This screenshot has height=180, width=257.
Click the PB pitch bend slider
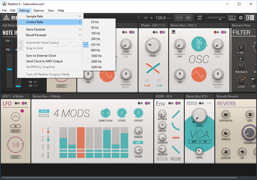(9, 71)
